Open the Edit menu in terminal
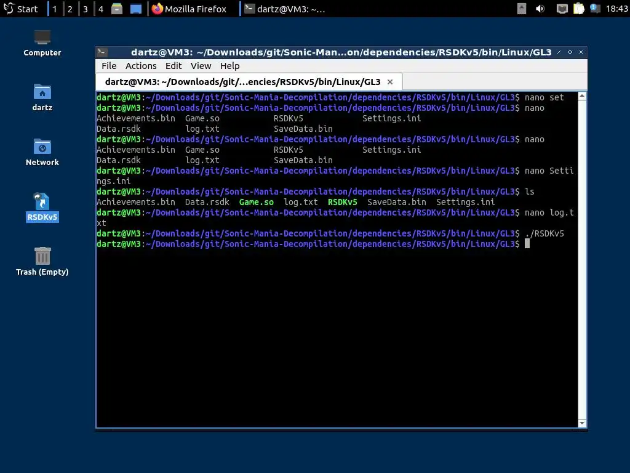The width and height of the screenshot is (630, 473). point(173,65)
